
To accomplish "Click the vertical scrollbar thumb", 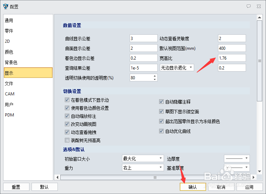I will click(x=259, y=61).
